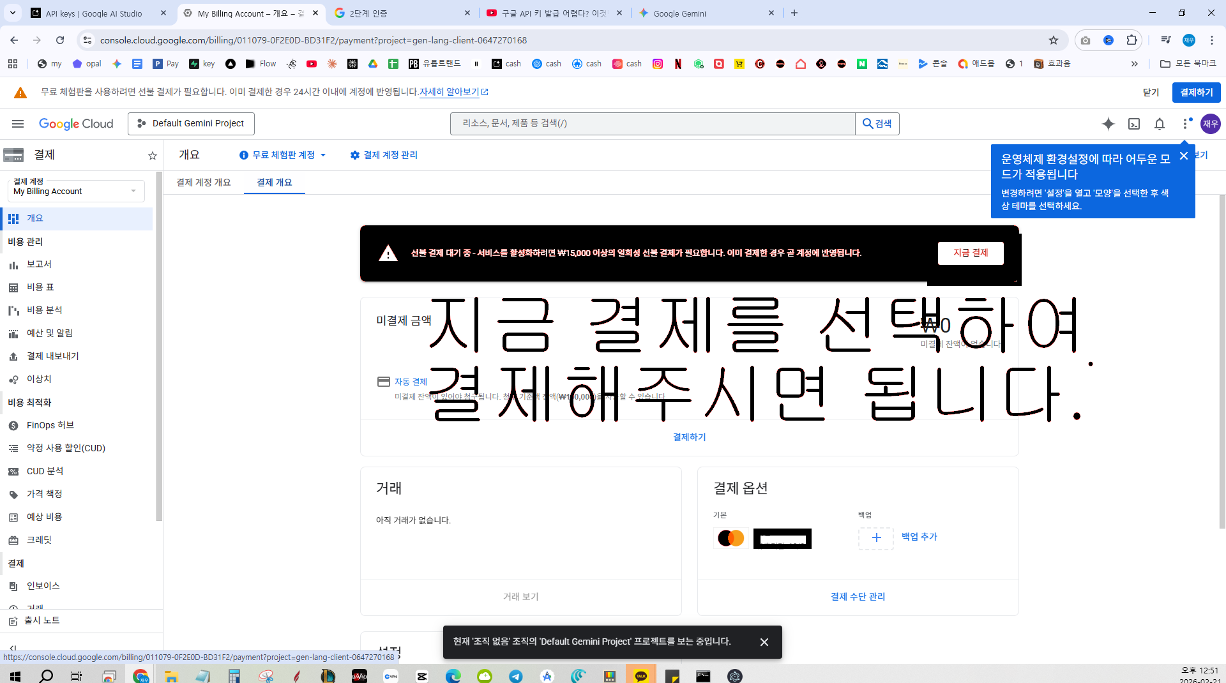1226x683 pixels.
Task: Switch to 결제 계정 개요 tab
Action: coord(203,183)
